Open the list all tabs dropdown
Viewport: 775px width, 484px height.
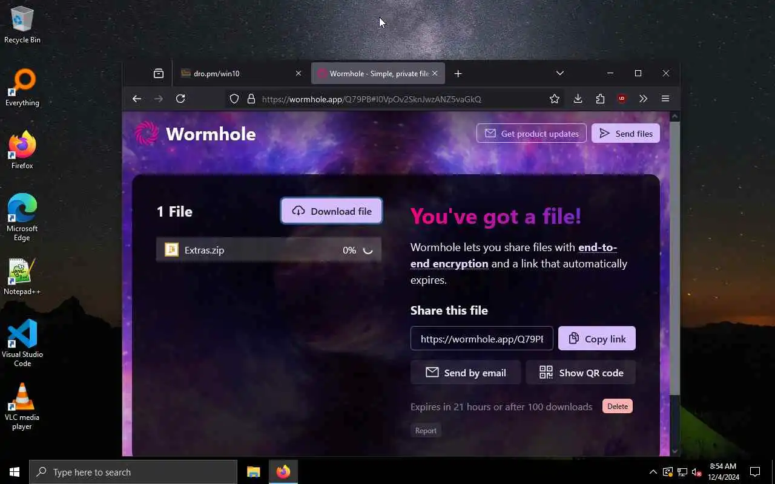click(x=560, y=73)
